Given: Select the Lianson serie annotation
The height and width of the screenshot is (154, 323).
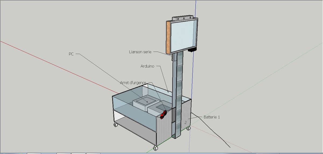Looking at the screenshot, I should (140, 52).
